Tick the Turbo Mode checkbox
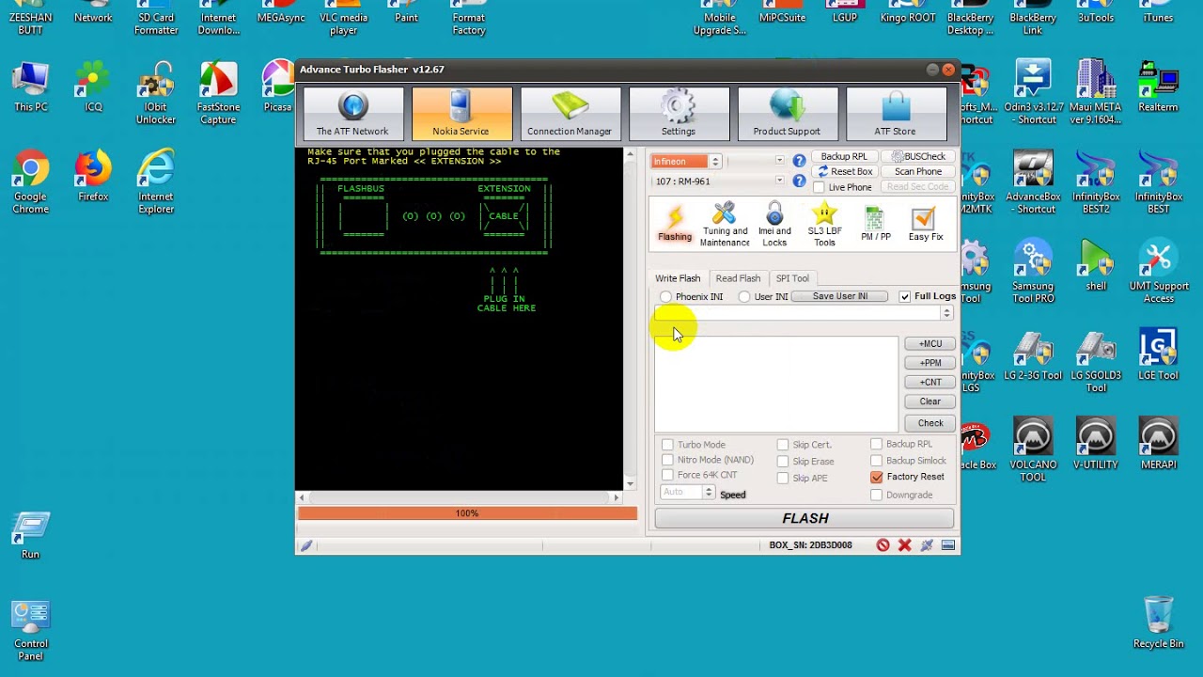Viewport: 1203px width, 677px height. [x=667, y=445]
